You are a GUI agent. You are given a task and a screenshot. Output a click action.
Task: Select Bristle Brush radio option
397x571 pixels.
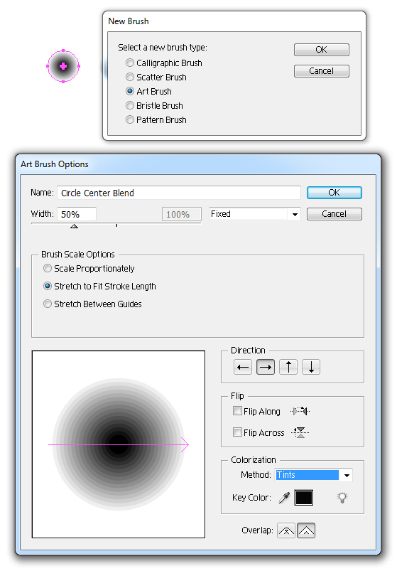[x=130, y=105]
